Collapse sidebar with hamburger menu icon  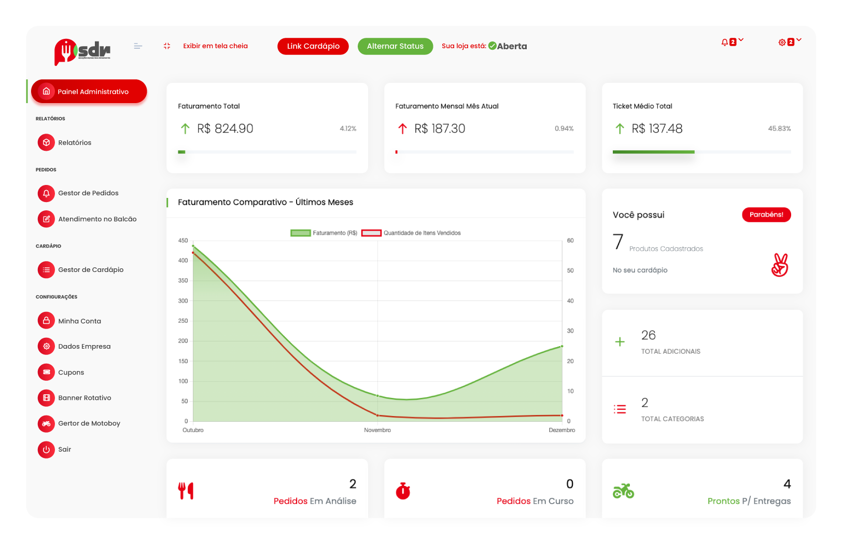[138, 46]
